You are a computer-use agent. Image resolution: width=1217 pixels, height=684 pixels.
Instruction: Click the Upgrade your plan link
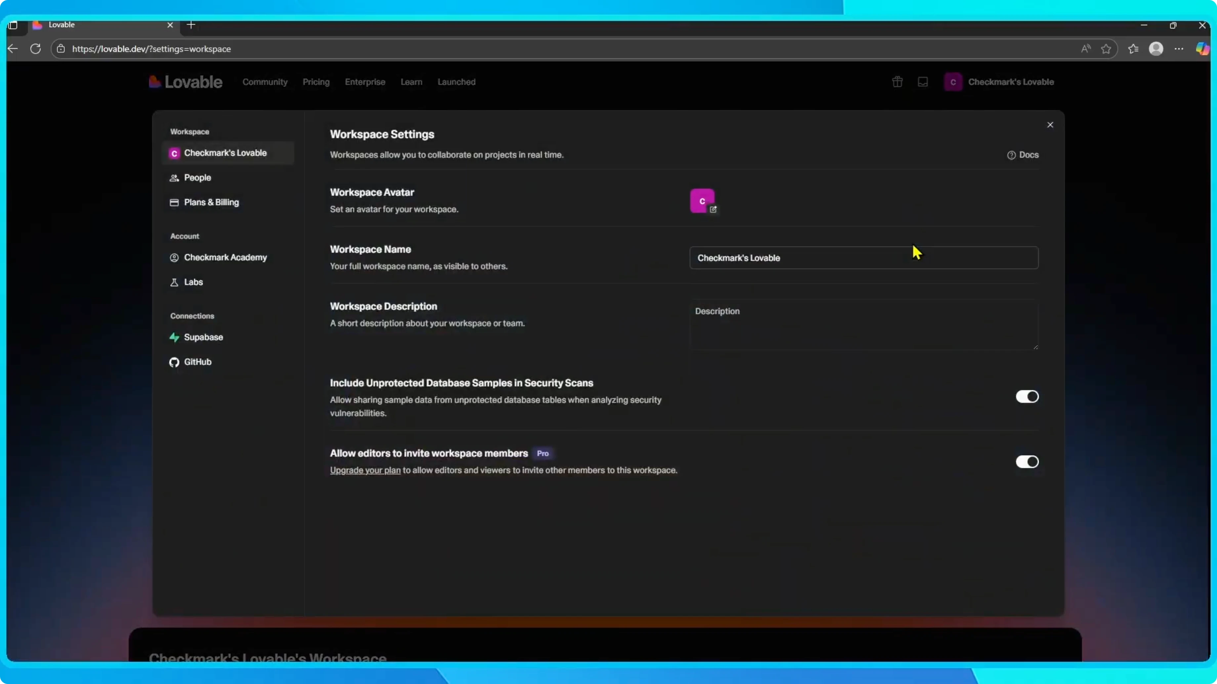(365, 470)
